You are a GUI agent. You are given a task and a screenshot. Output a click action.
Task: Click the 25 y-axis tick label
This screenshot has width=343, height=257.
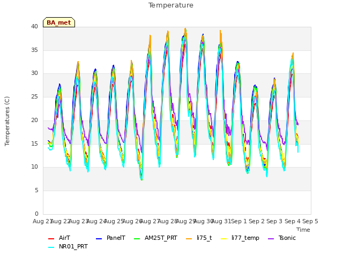tap(34, 96)
